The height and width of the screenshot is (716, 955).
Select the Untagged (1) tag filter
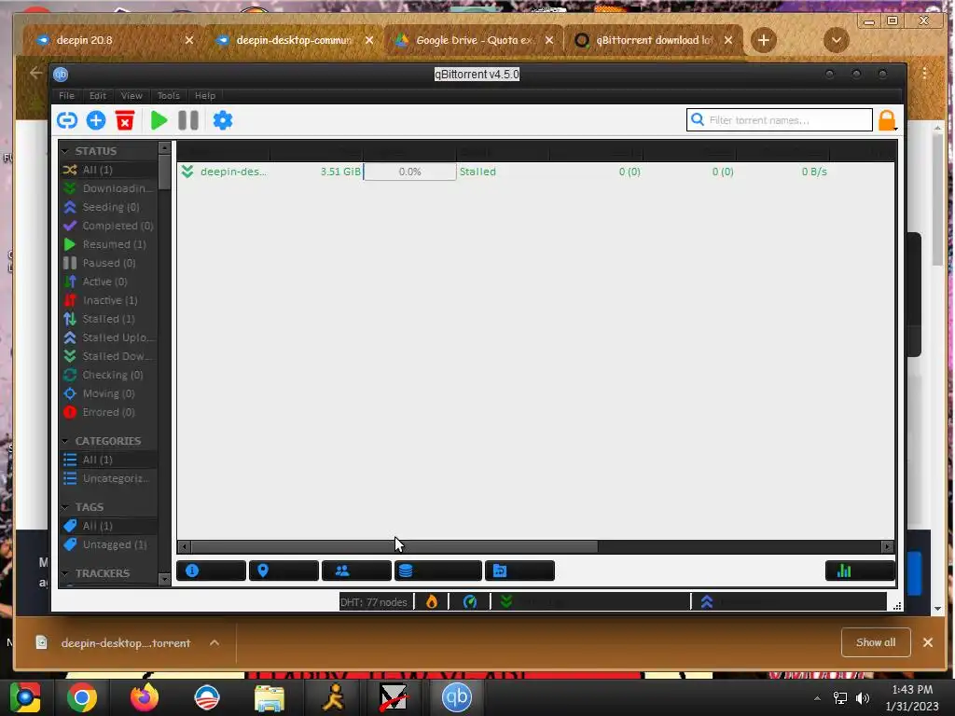point(108,544)
